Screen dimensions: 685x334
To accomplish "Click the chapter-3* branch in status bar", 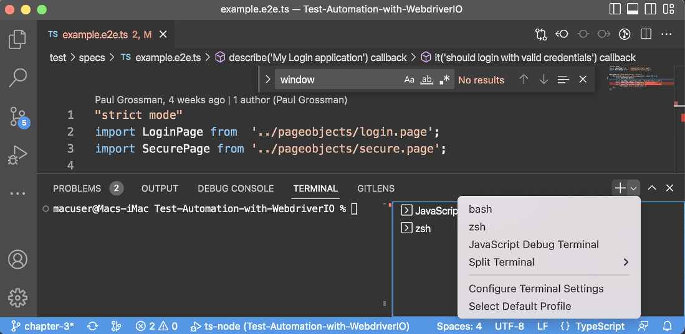I will pyautogui.click(x=43, y=326).
